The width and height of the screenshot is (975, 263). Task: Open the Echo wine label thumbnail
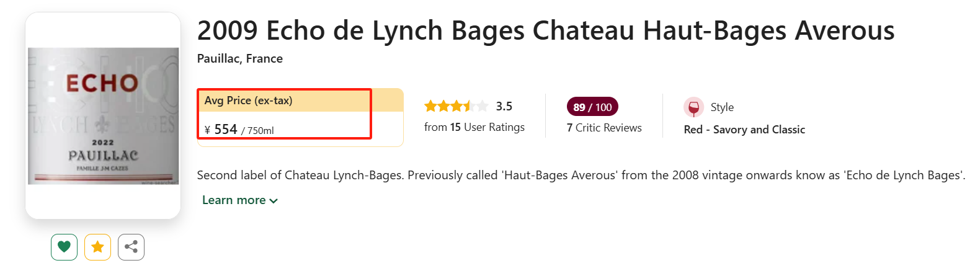pyautogui.click(x=103, y=116)
